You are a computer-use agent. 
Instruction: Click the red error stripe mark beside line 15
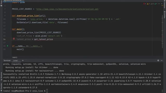[162, 37]
